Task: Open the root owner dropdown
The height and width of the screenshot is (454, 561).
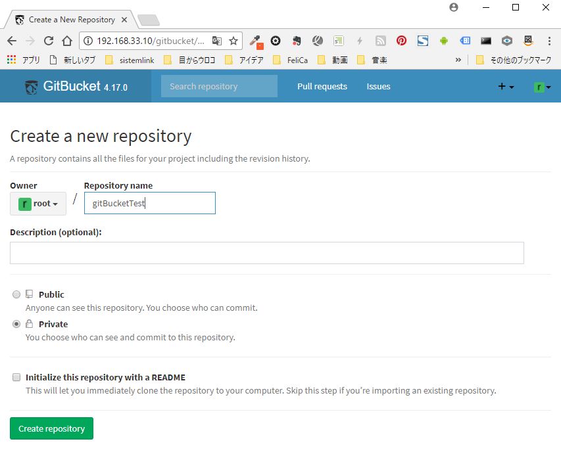Action: click(x=38, y=204)
